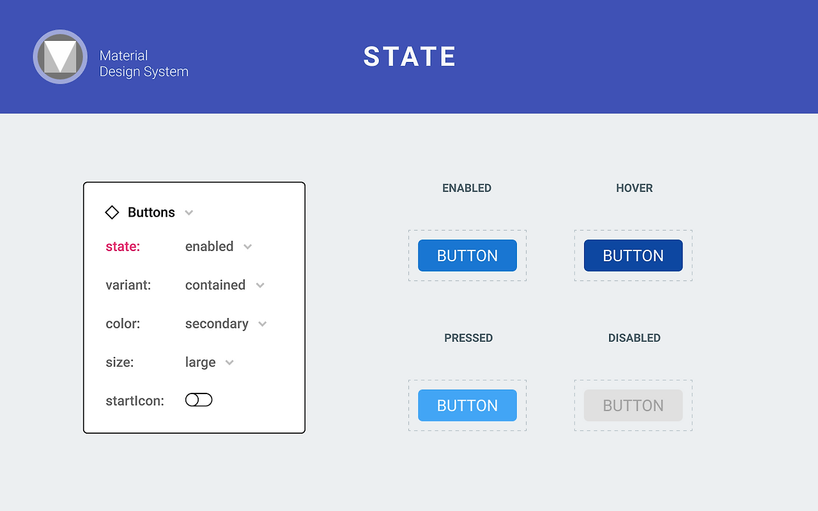Select the diamond component icon beside Buttons
Viewport: 818px width, 511px height.
coord(112,211)
